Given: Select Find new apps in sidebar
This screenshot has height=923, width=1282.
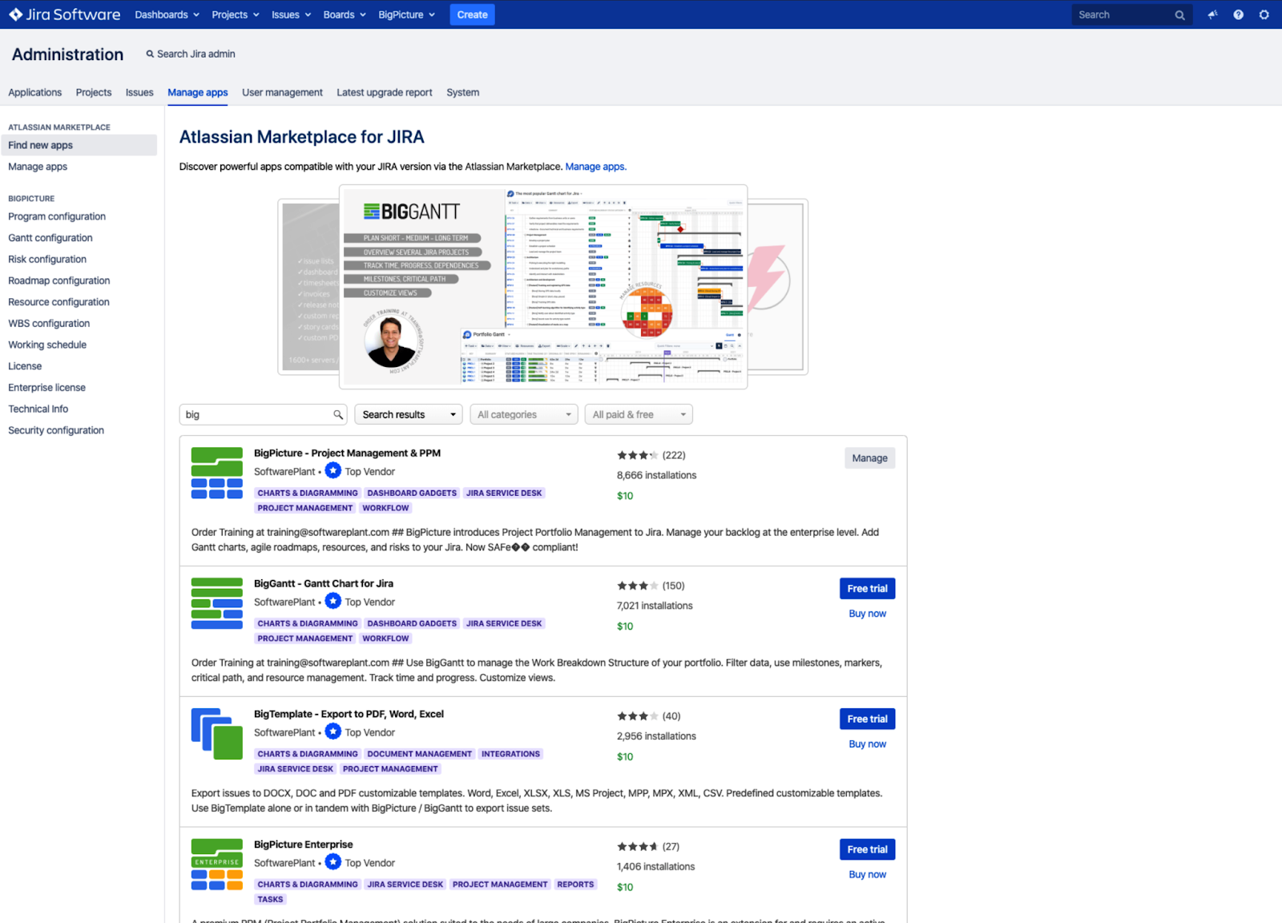Looking at the screenshot, I should (x=79, y=145).
